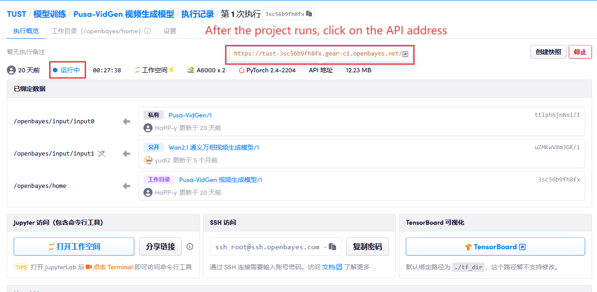Click the 文档 documentation icon link

[x=339, y=267]
